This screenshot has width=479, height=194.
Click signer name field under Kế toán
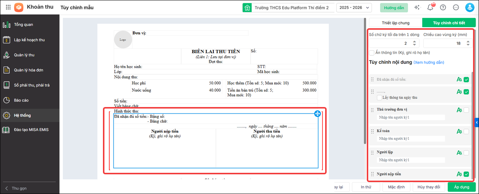(411, 139)
